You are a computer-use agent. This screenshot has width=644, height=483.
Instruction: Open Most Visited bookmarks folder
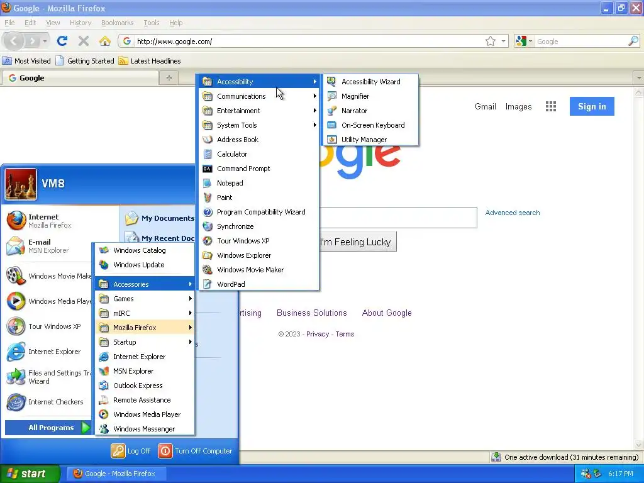pyautogui.click(x=26, y=61)
